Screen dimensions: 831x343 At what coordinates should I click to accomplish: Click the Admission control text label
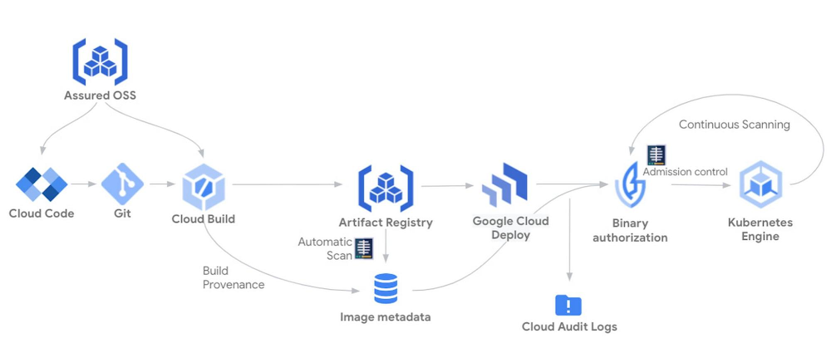coord(685,172)
